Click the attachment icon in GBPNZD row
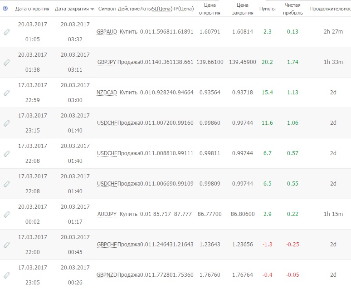 [7, 275]
